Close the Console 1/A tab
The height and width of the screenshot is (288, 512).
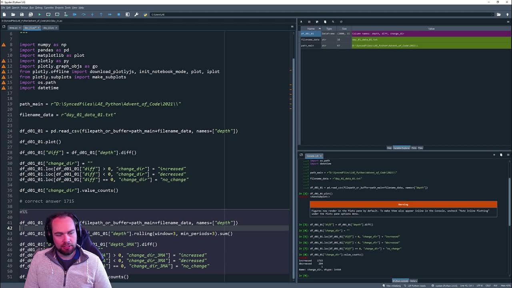(x=321, y=156)
